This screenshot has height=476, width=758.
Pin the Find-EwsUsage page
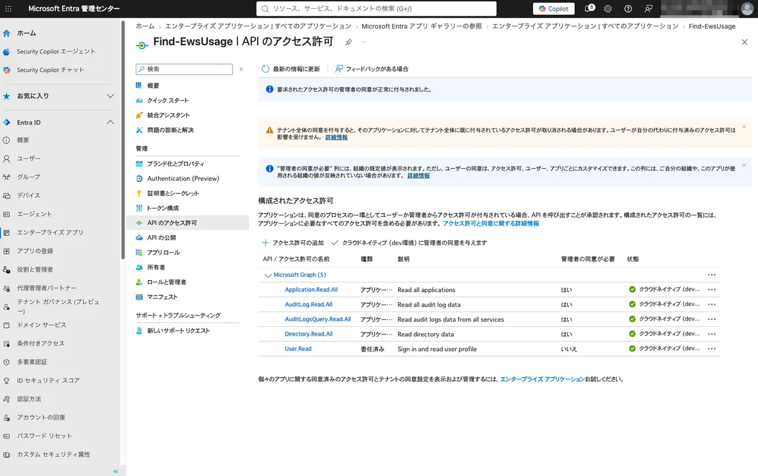(x=348, y=42)
